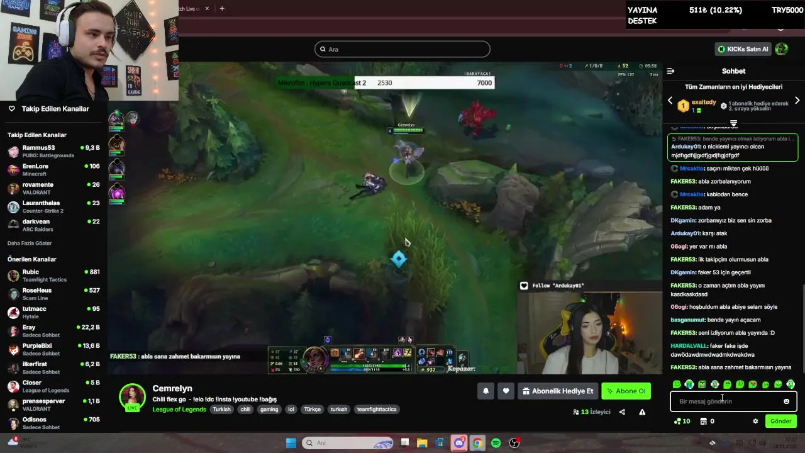805x453 pixels.
Task: Click the heart follow icon under the stream
Action: click(506, 391)
